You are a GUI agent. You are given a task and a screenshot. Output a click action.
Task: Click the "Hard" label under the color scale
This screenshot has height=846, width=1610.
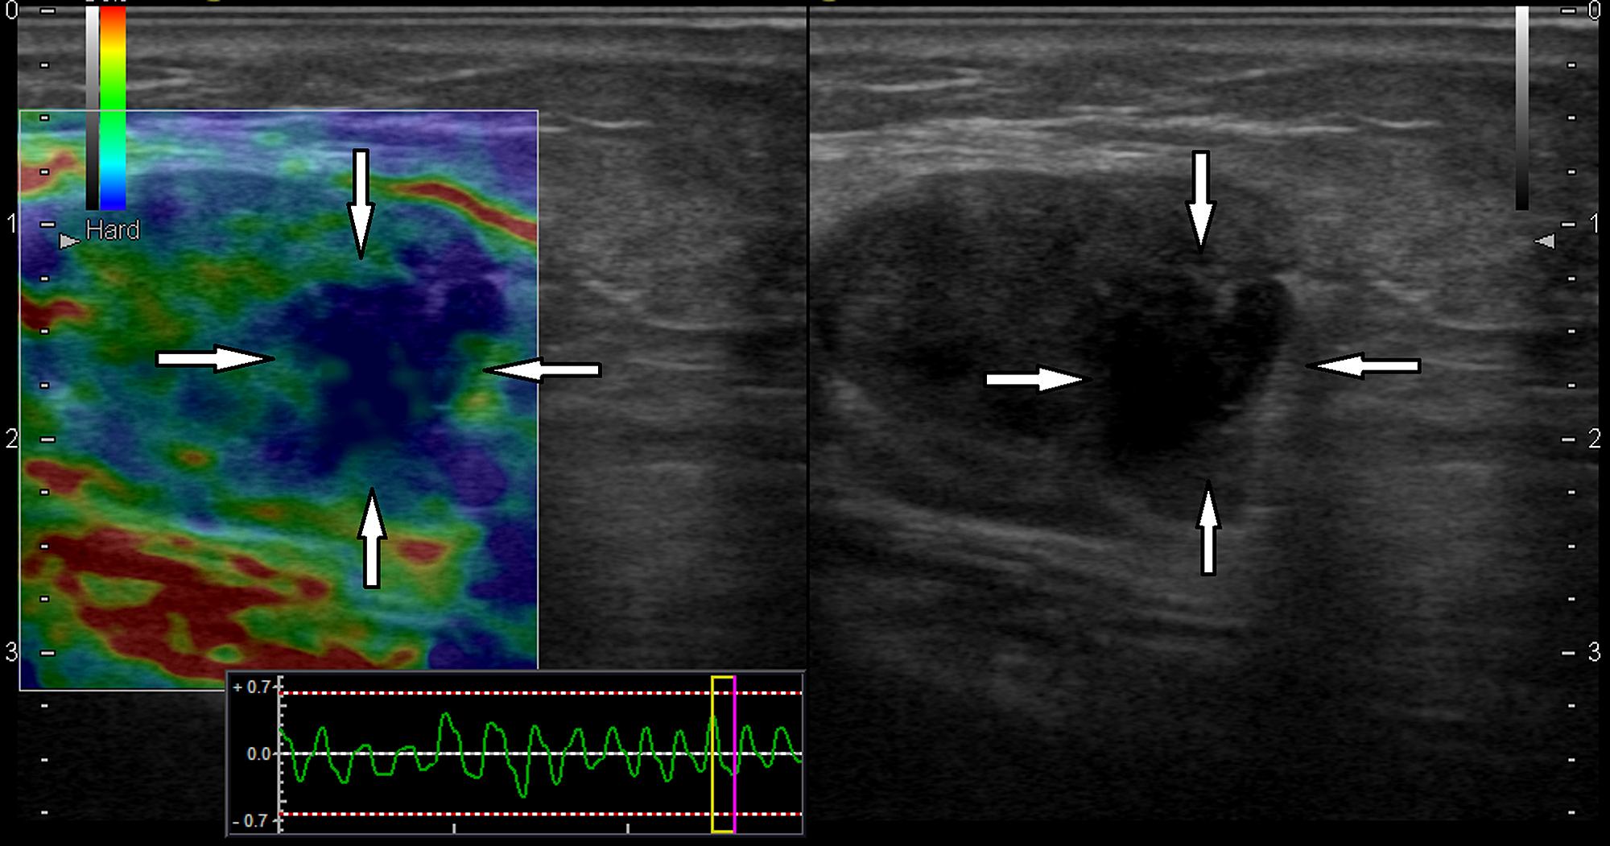point(113,230)
